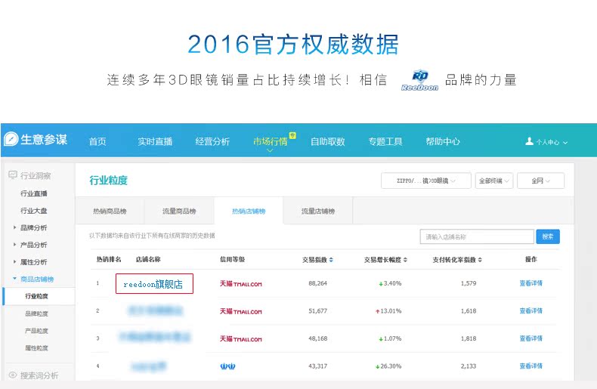This screenshot has height=389, width=597.
Task: Click the 88,264 transaction index value
Action: (x=318, y=283)
